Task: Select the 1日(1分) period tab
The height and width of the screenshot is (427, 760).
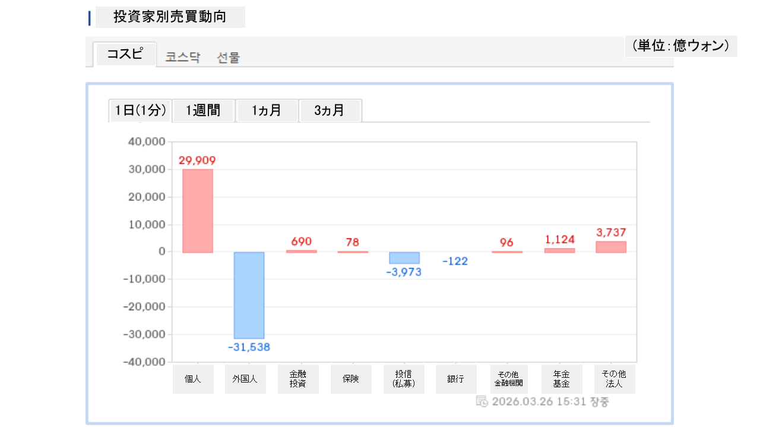Action: coord(140,110)
